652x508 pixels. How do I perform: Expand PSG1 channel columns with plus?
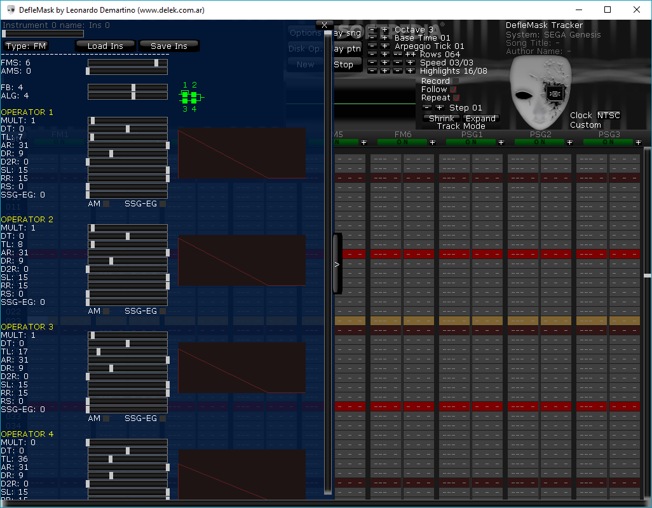pyautogui.click(x=501, y=142)
